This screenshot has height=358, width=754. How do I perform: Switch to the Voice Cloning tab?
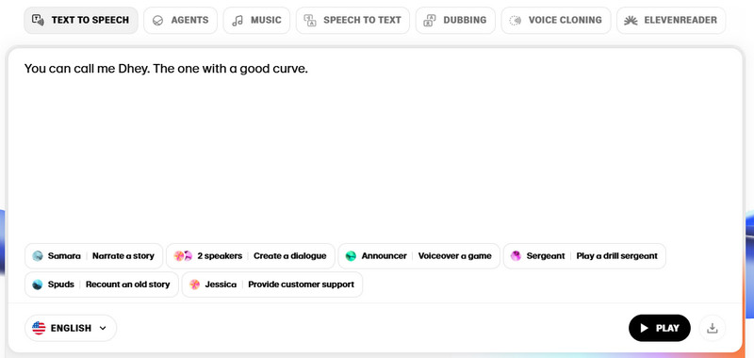pyautogui.click(x=556, y=20)
